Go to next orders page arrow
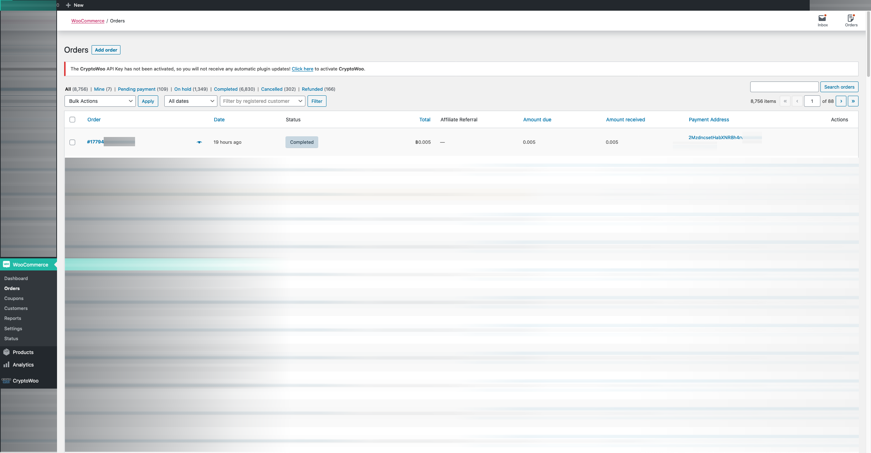871x453 pixels. pyautogui.click(x=841, y=101)
